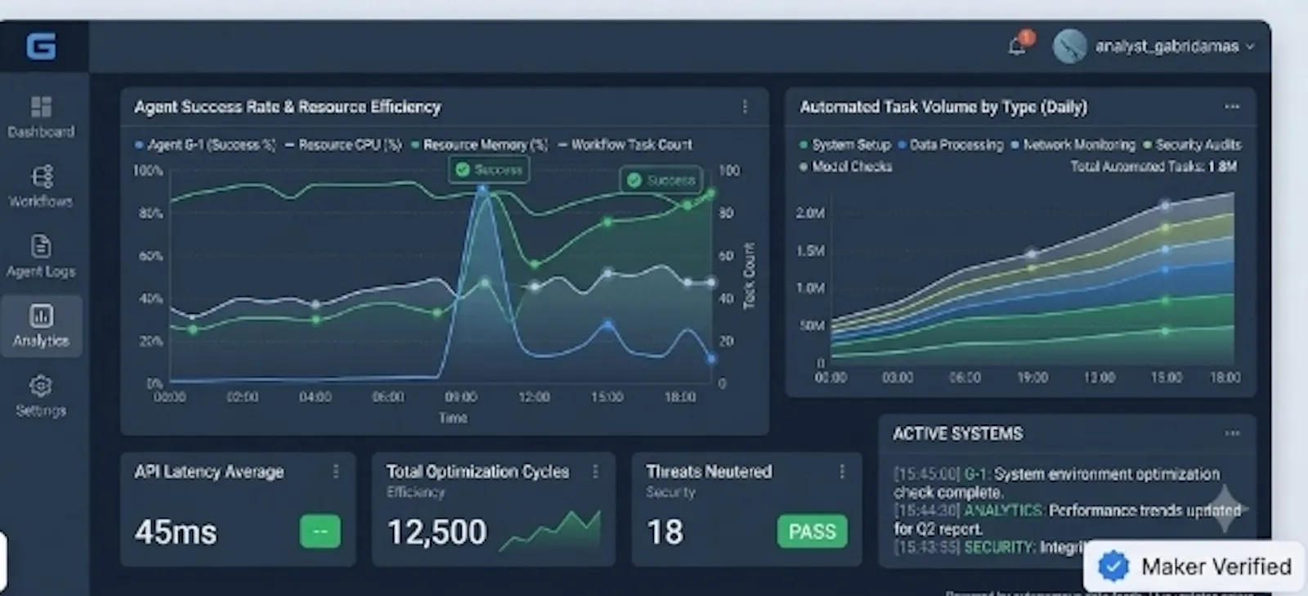Click the 45ms latency value
The width and height of the screenshot is (1308, 596).
(x=176, y=532)
